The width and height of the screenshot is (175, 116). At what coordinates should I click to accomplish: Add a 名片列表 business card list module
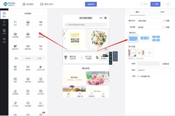tap(41, 92)
